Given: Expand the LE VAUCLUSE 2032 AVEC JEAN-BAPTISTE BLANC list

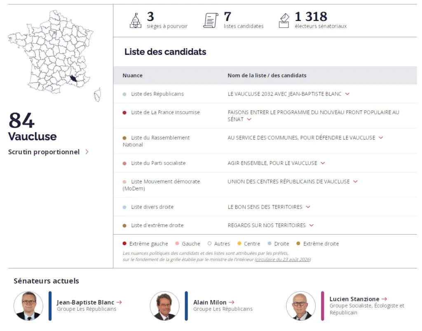Looking at the screenshot, I should click(347, 94).
